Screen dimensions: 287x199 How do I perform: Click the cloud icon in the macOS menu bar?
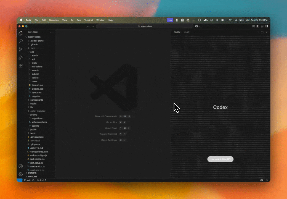(206, 20)
